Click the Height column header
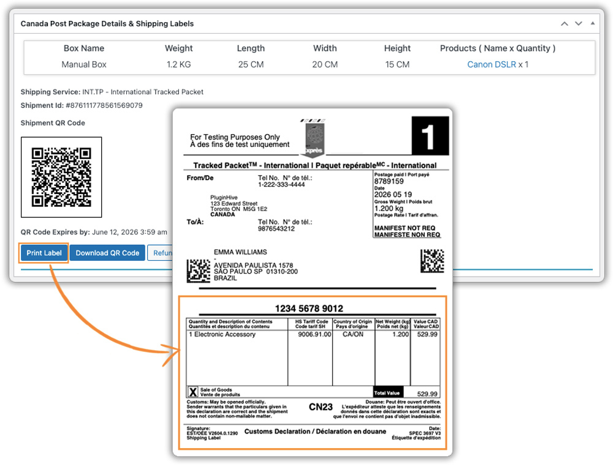The height and width of the screenshot is (467, 613). [397, 48]
